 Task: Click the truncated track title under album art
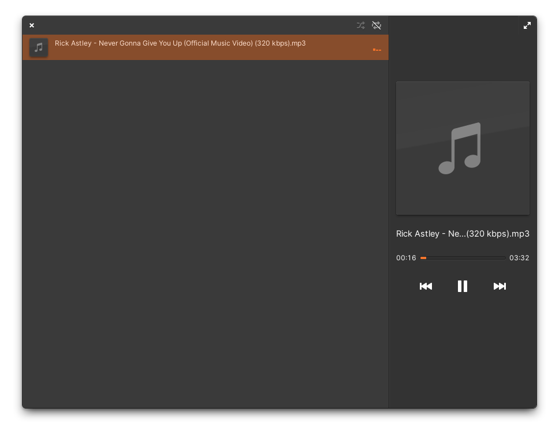pos(463,234)
